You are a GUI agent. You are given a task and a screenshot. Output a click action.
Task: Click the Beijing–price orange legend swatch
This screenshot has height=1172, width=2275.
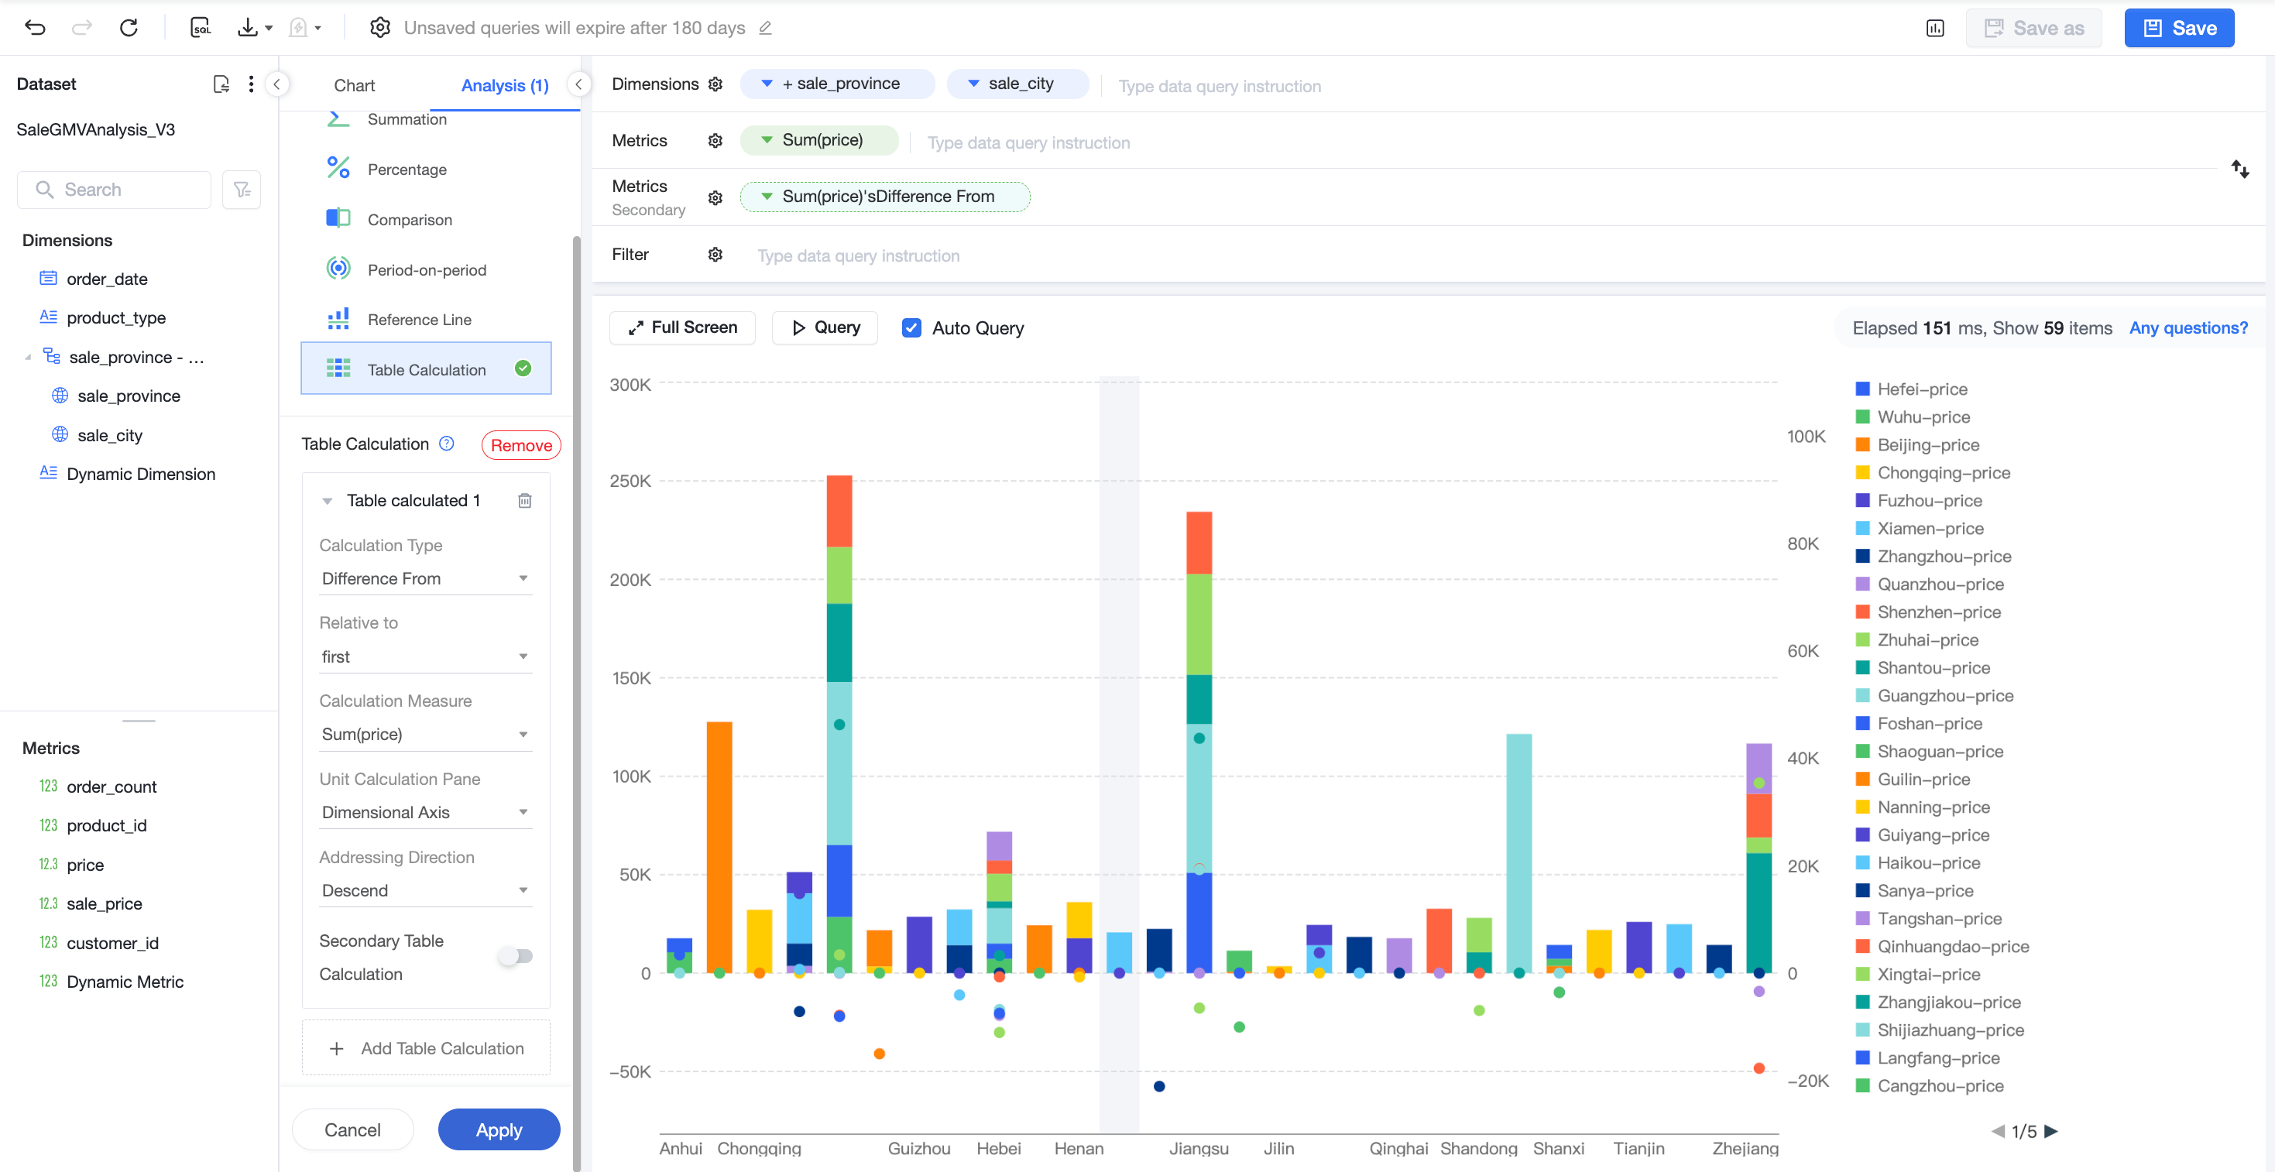coord(1862,445)
